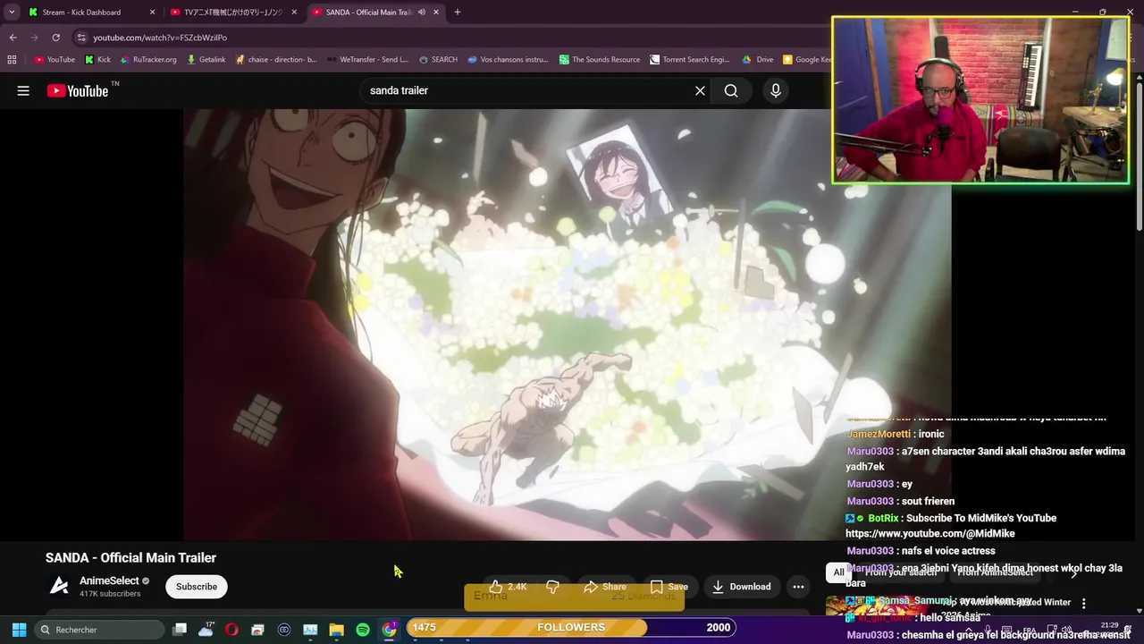
Task: Open the Torrent Search Engine bookmark
Action: (x=690, y=60)
